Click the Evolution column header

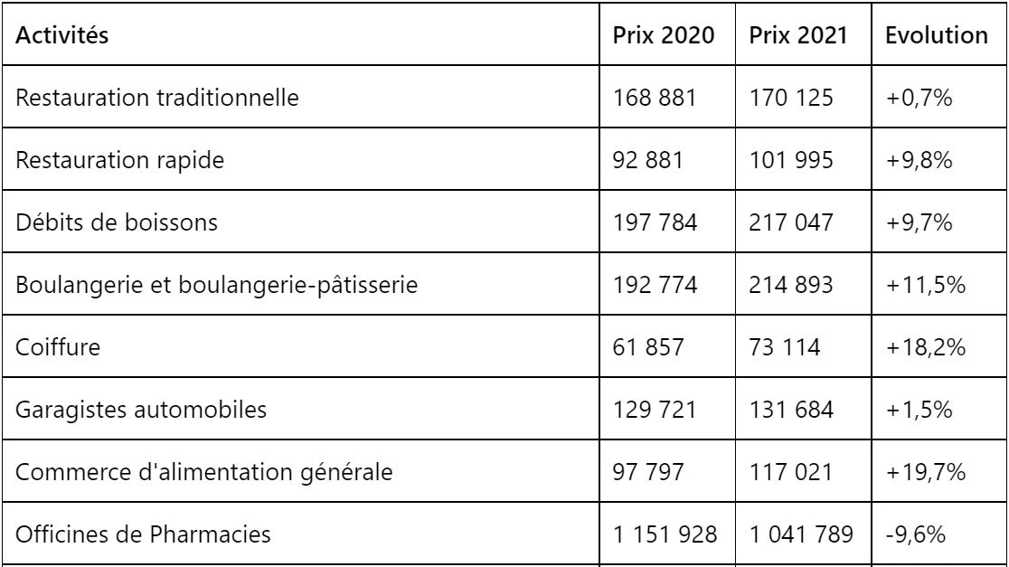click(x=938, y=34)
